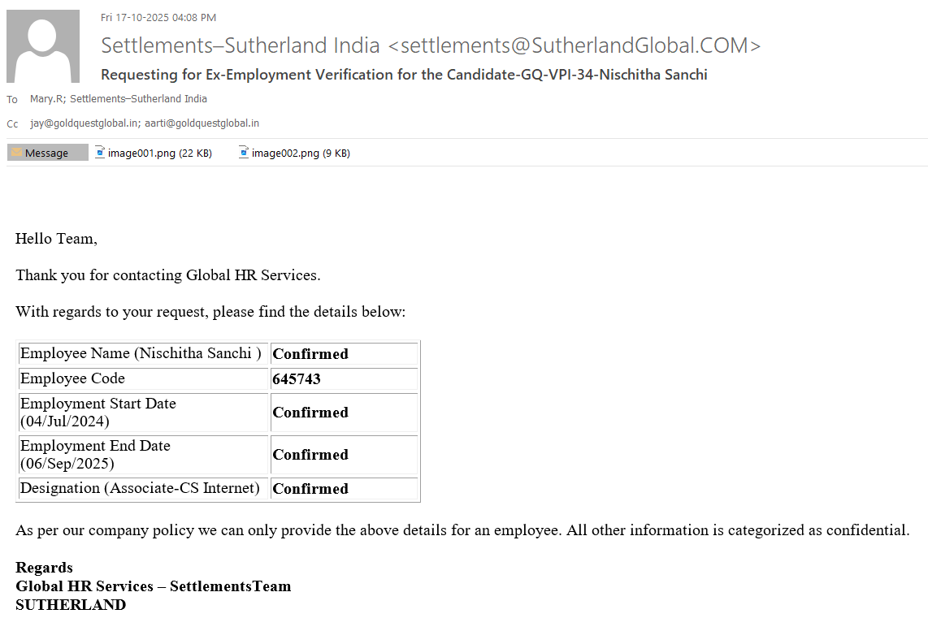Screen dimensions: 928x644
Task: Click the email subject line text
Action: tap(404, 75)
